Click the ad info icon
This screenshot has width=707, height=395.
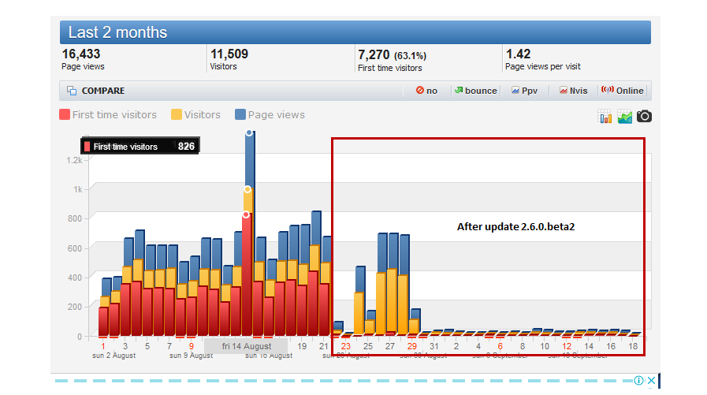tap(638, 381)
